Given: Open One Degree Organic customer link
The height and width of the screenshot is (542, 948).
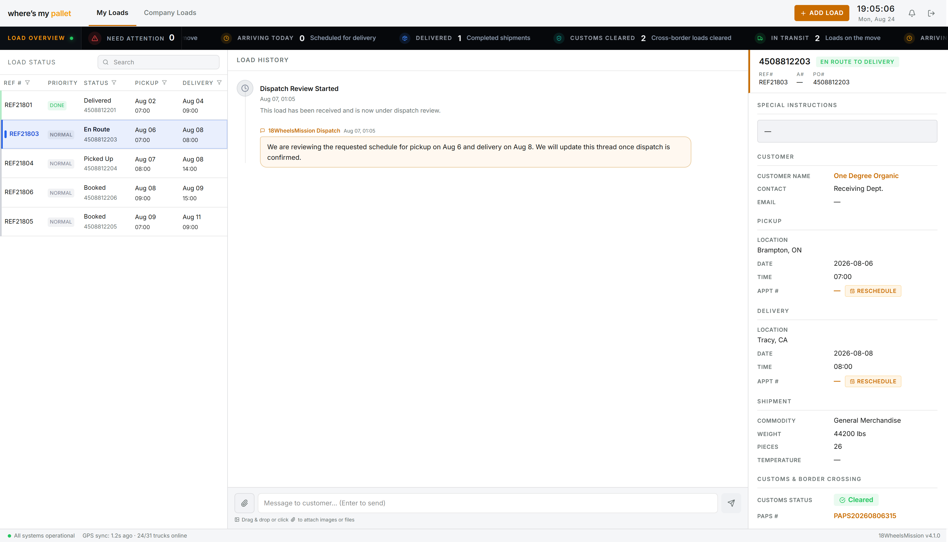Looking at the screenshot, I should [x=866, y=176].
